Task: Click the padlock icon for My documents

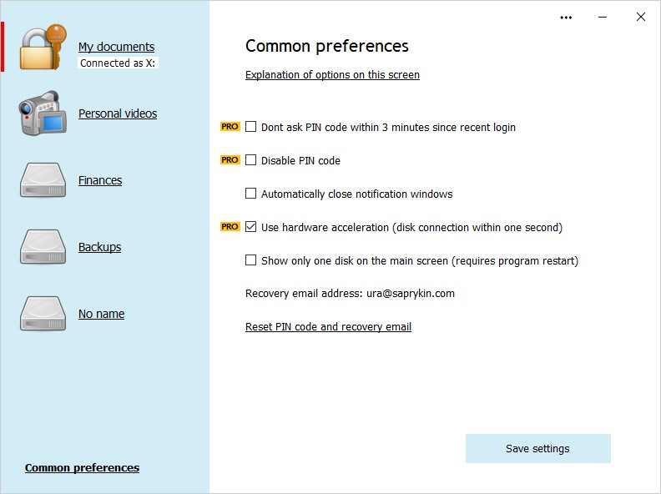Action: tap(42, 48)
